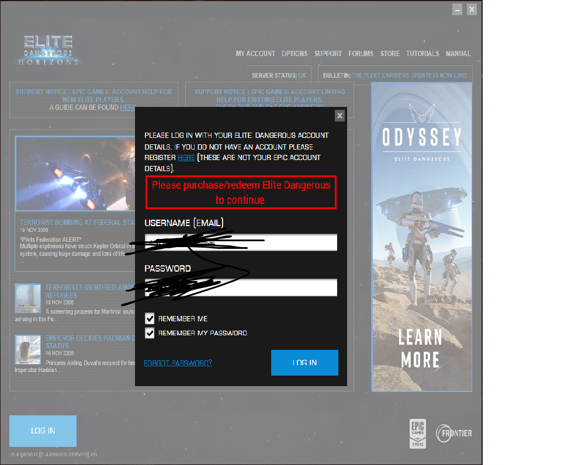Open Tutorials from the top menu
The image size is (561, 465).
(x=423, y=54)
